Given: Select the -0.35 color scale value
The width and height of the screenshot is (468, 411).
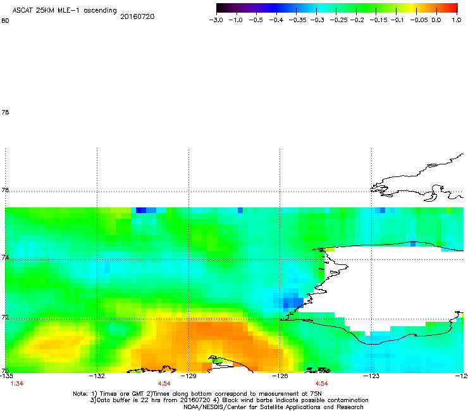Looking at the screenshot, I should [298, 20].
